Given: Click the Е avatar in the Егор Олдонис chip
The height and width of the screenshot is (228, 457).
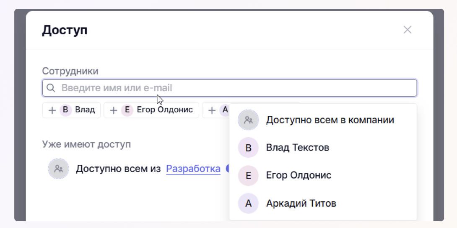Looking at the screenshot, I should (x=127, y=110).
